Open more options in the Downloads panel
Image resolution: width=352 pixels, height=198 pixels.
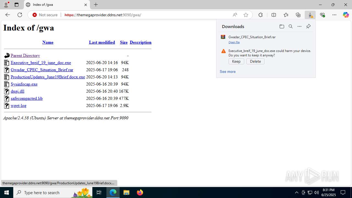[299, 26]
